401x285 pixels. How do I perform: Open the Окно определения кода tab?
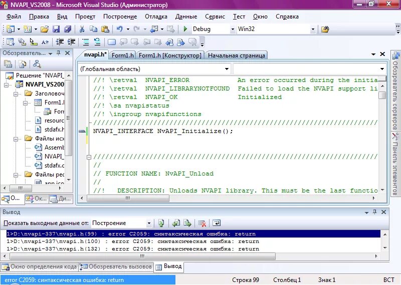(x=39, y=266)
